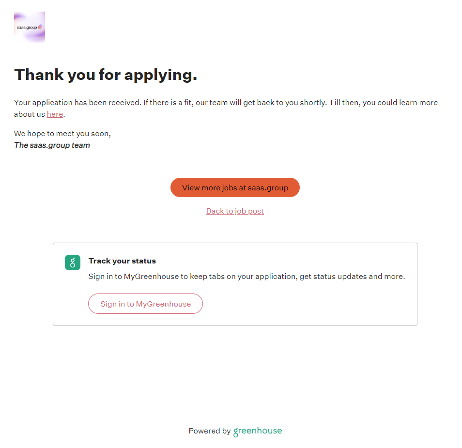Go back via Back to job post link

pos(235,211)
